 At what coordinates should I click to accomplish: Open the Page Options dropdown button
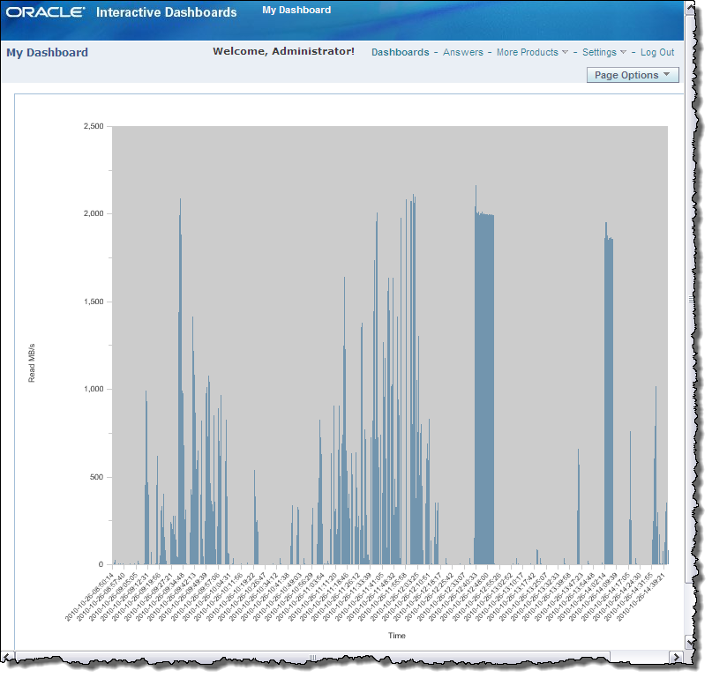pos(633,76)
